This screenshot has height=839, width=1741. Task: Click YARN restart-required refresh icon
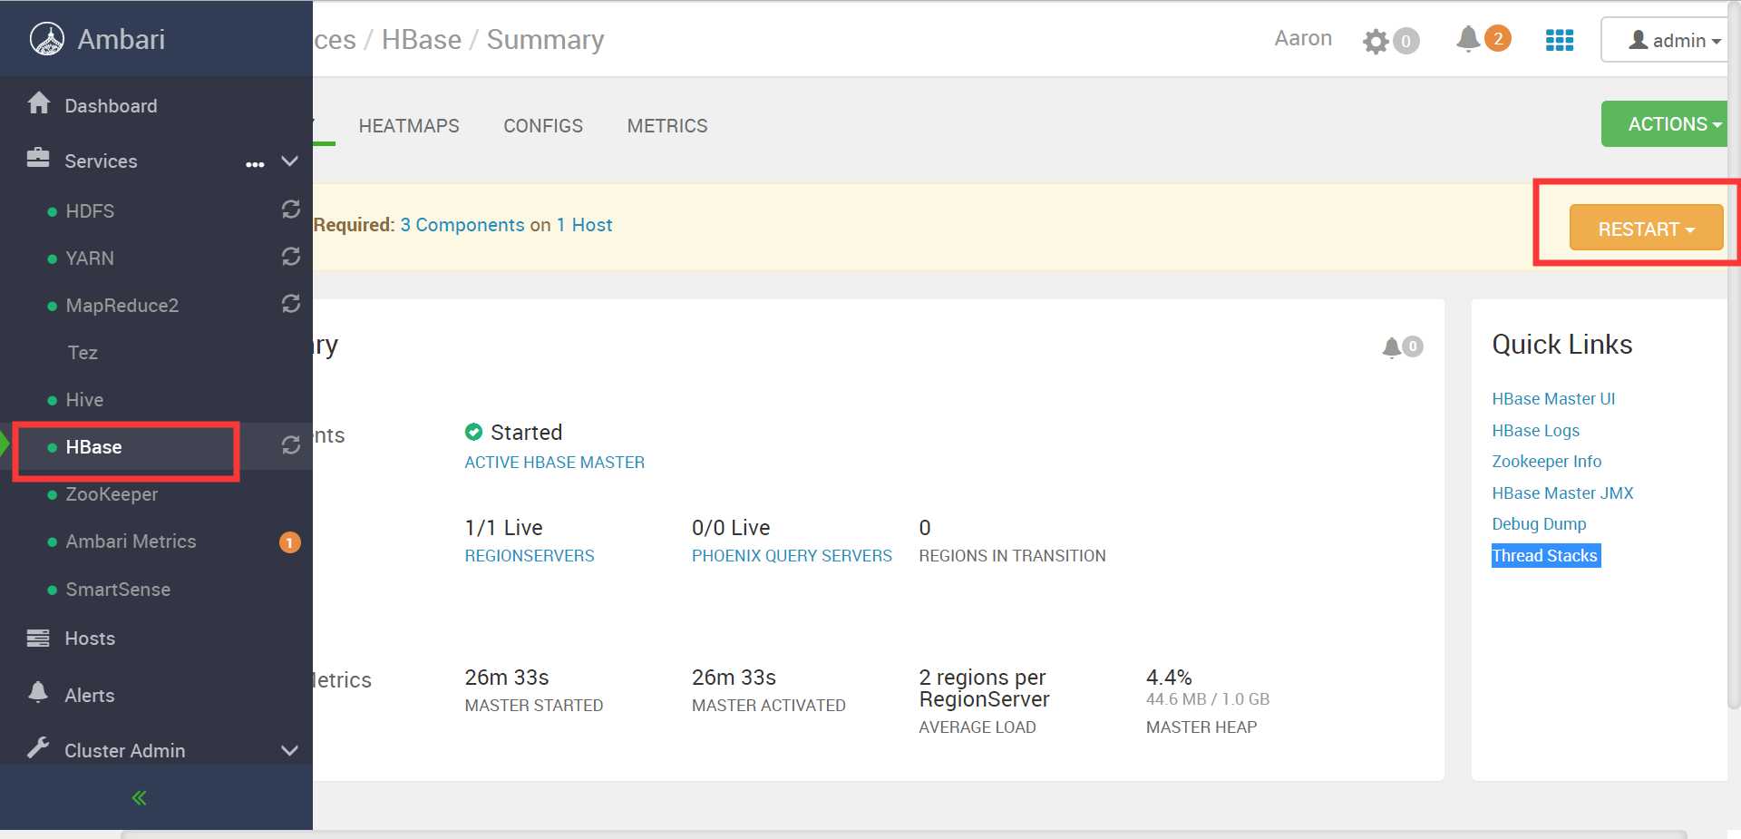pyautogui.click(x=290, y=257)
